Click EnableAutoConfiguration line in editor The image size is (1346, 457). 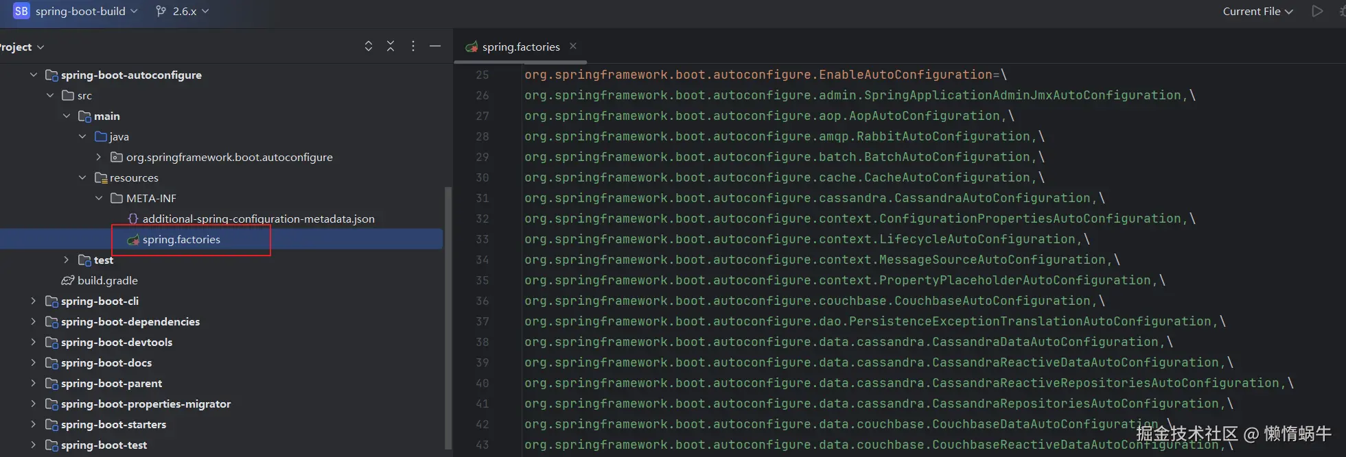[765, 75]
